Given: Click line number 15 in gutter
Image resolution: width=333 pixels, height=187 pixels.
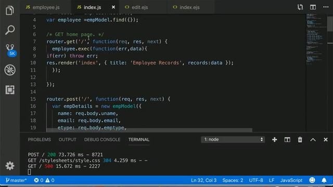Looking at the screenshot, I should [33, 99].
